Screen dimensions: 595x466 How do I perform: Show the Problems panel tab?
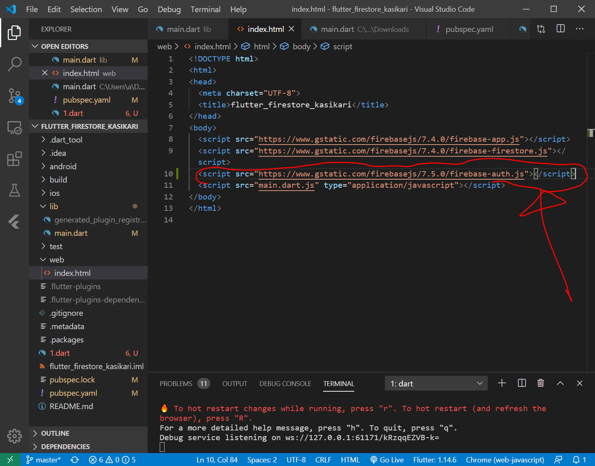coord(184,384)
